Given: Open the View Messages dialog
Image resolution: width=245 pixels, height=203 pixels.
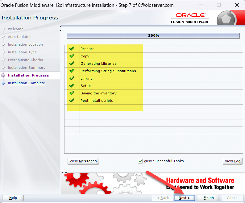Looking at the screenshot, I should pos(83,161).
